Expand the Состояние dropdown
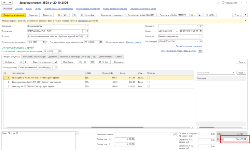The height and width of the screenshot is (150, 250). pyautogui.click(x=87, y=26)
